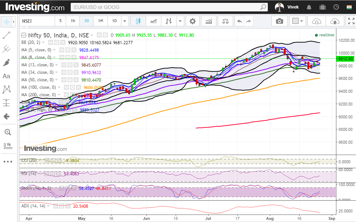
Task: Expand MA (50, close, 0) options arrow
Action: tap(56, 80)
